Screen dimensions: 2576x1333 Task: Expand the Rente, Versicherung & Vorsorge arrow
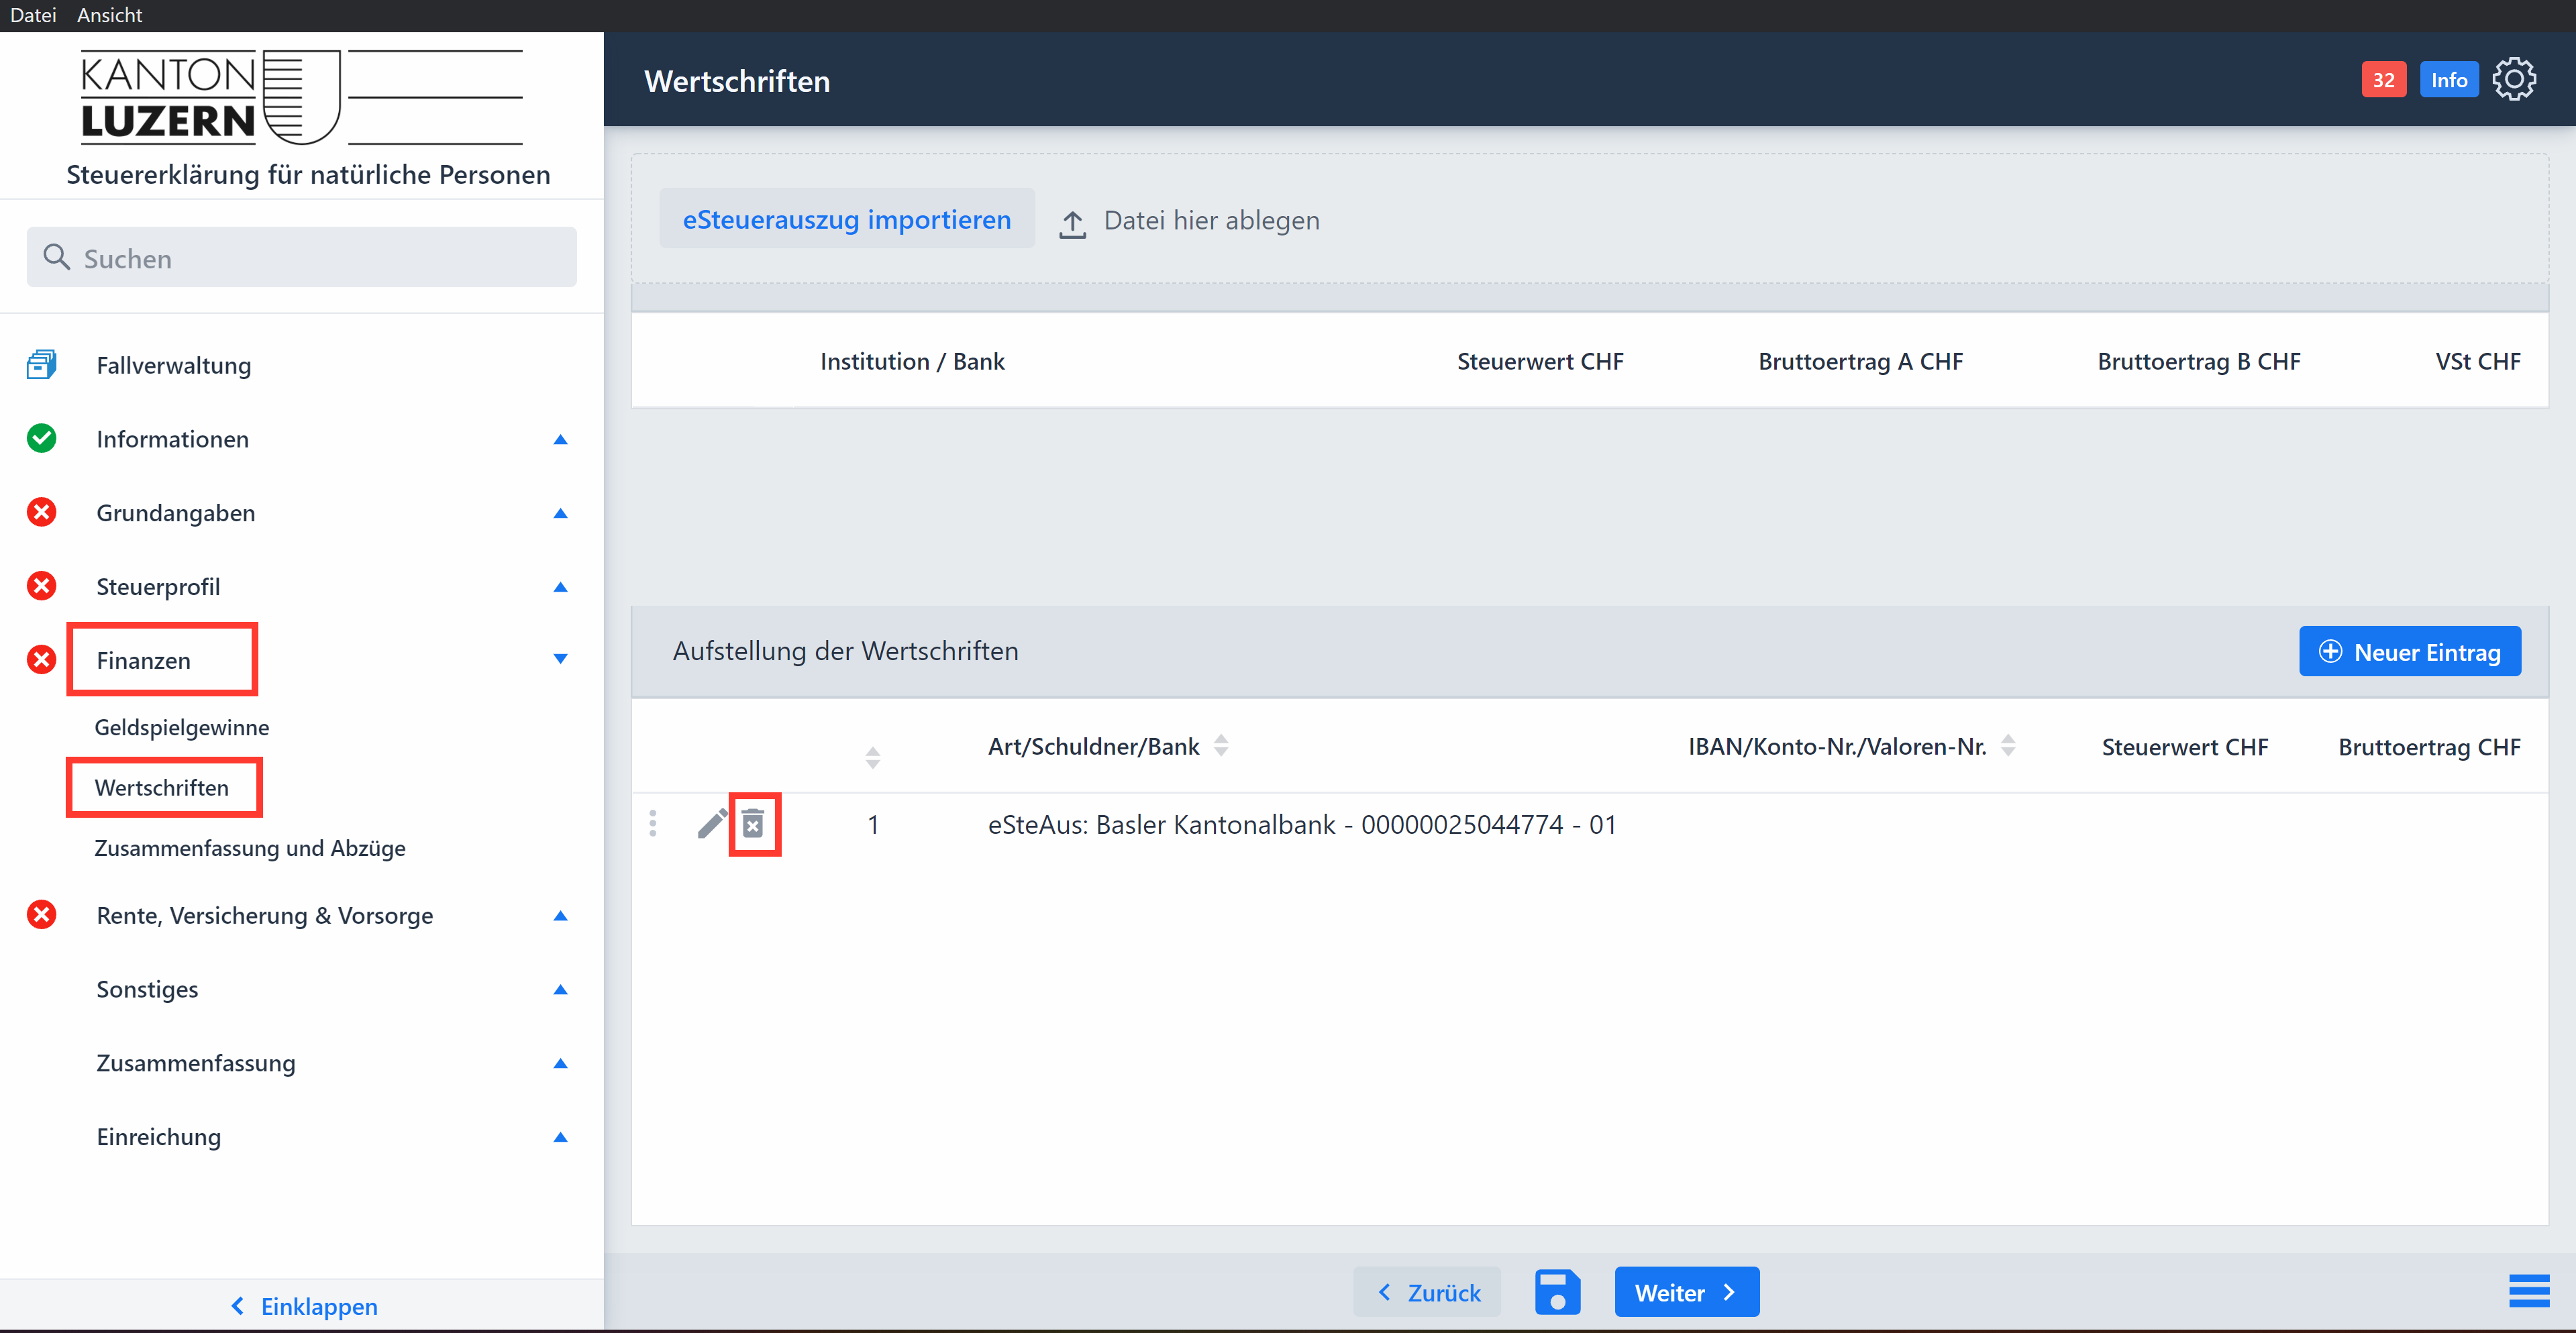point(560,916)
